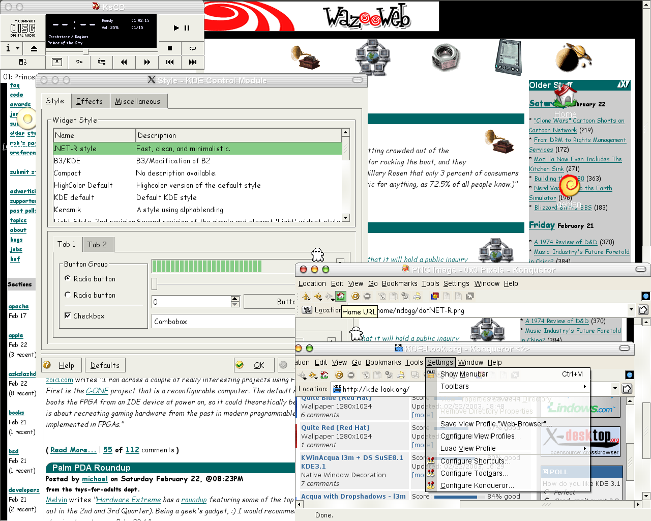Viewport: 651px width, 521px height.
Task: Click rewind button in KsCD
Action: [124, 62]
